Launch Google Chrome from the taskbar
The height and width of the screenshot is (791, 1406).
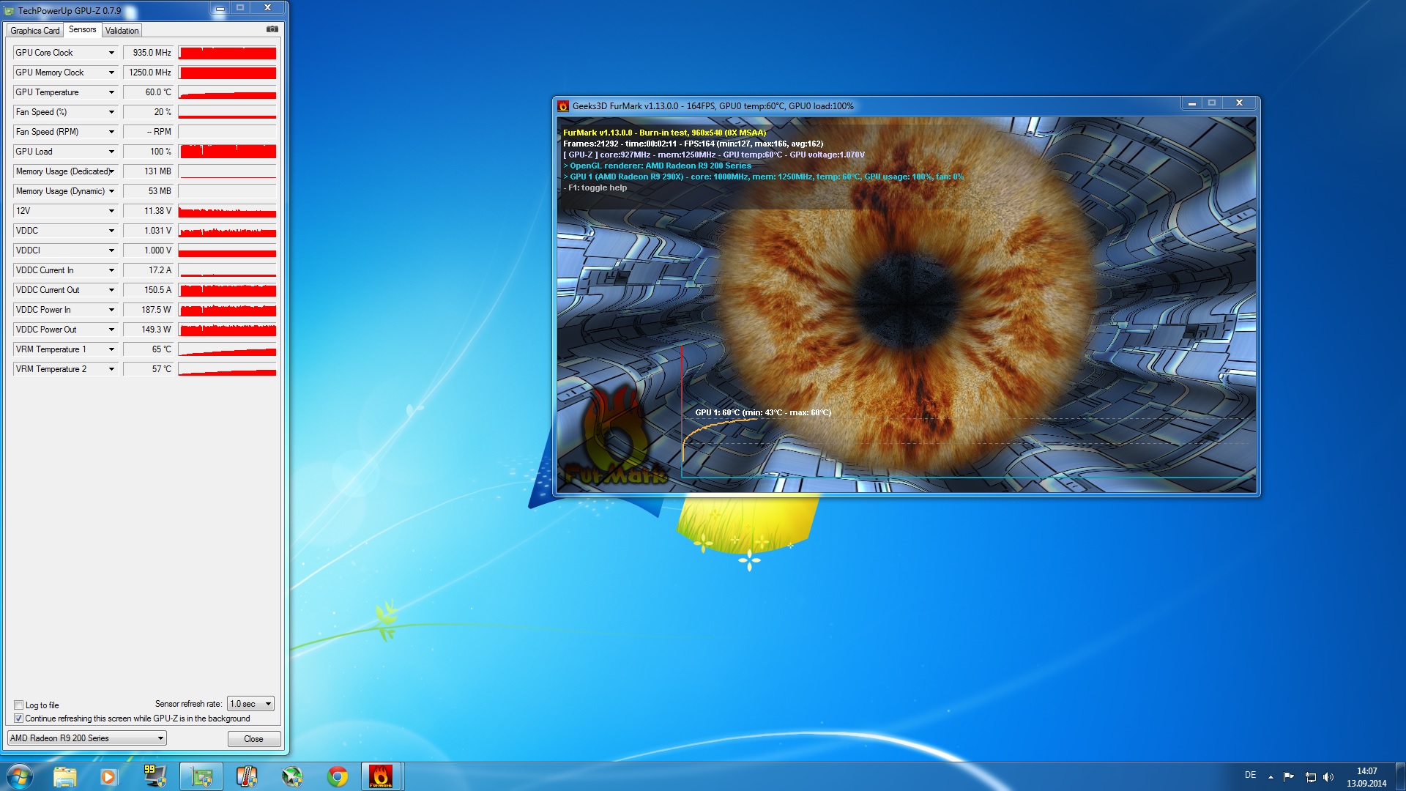338,776
